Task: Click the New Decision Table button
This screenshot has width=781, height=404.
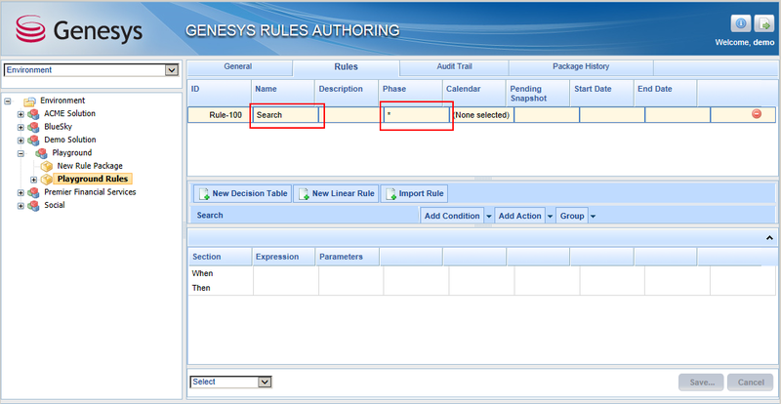Action: pos(242,193)
